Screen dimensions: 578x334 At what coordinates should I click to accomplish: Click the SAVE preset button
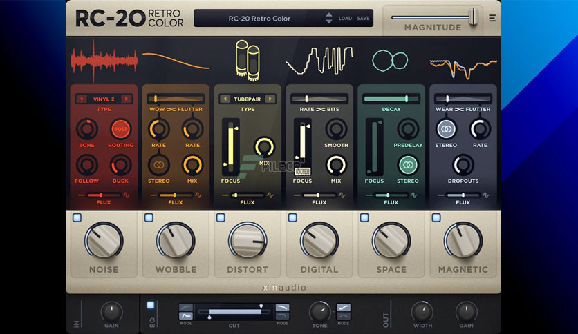(363, 19)
